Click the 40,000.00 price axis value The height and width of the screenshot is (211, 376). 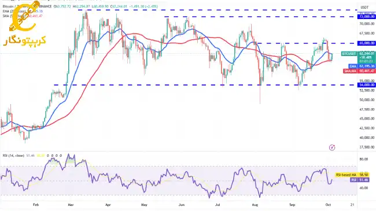pyautogui.click(x=367, y=138)
